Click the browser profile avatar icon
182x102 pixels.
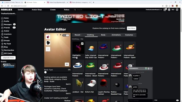(177, 6)
